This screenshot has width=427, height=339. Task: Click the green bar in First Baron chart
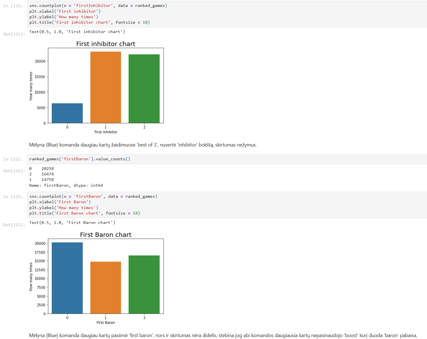click(144, 284)
